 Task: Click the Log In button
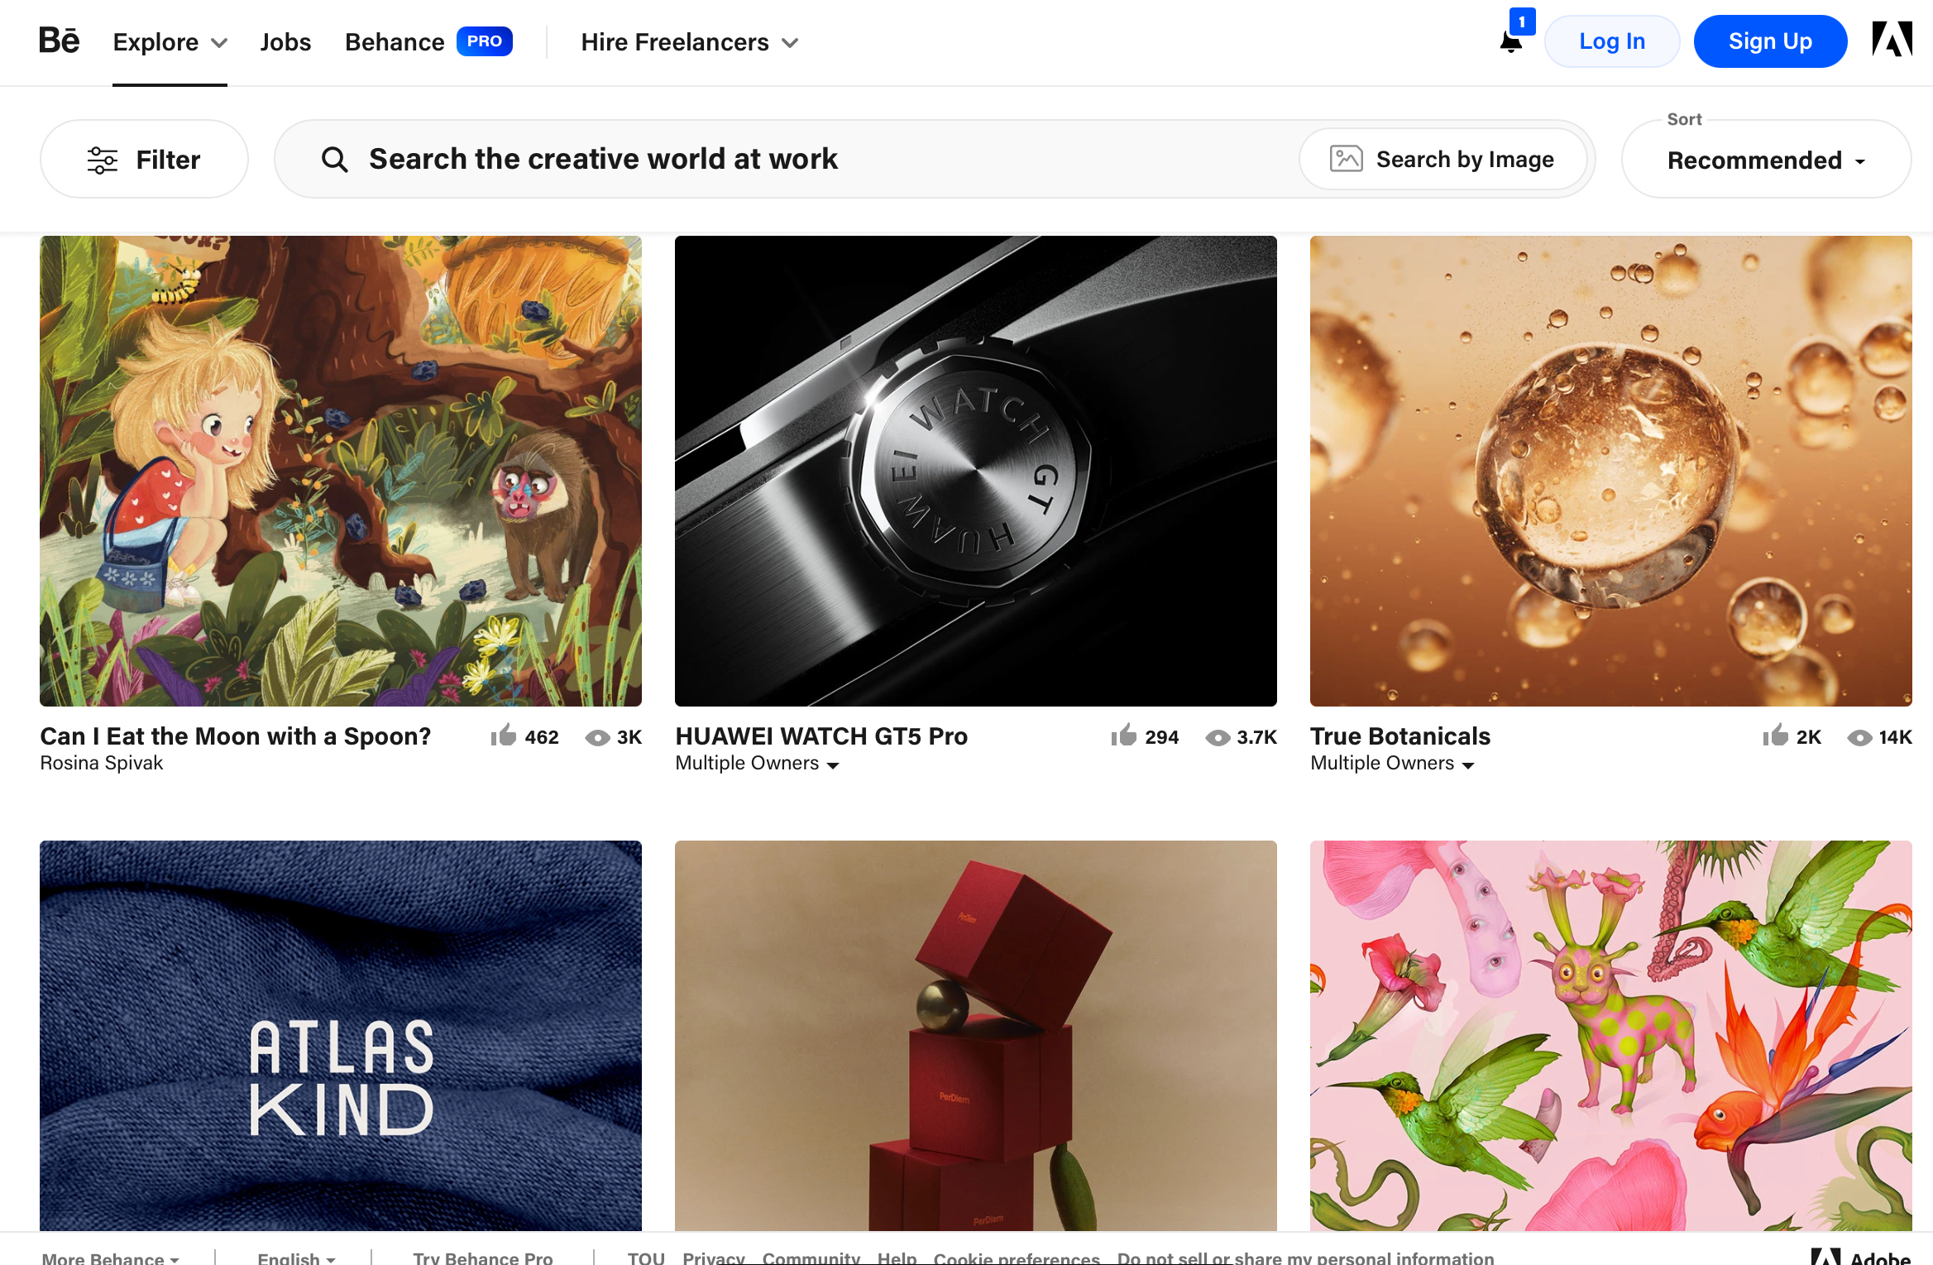(1611, 41)
